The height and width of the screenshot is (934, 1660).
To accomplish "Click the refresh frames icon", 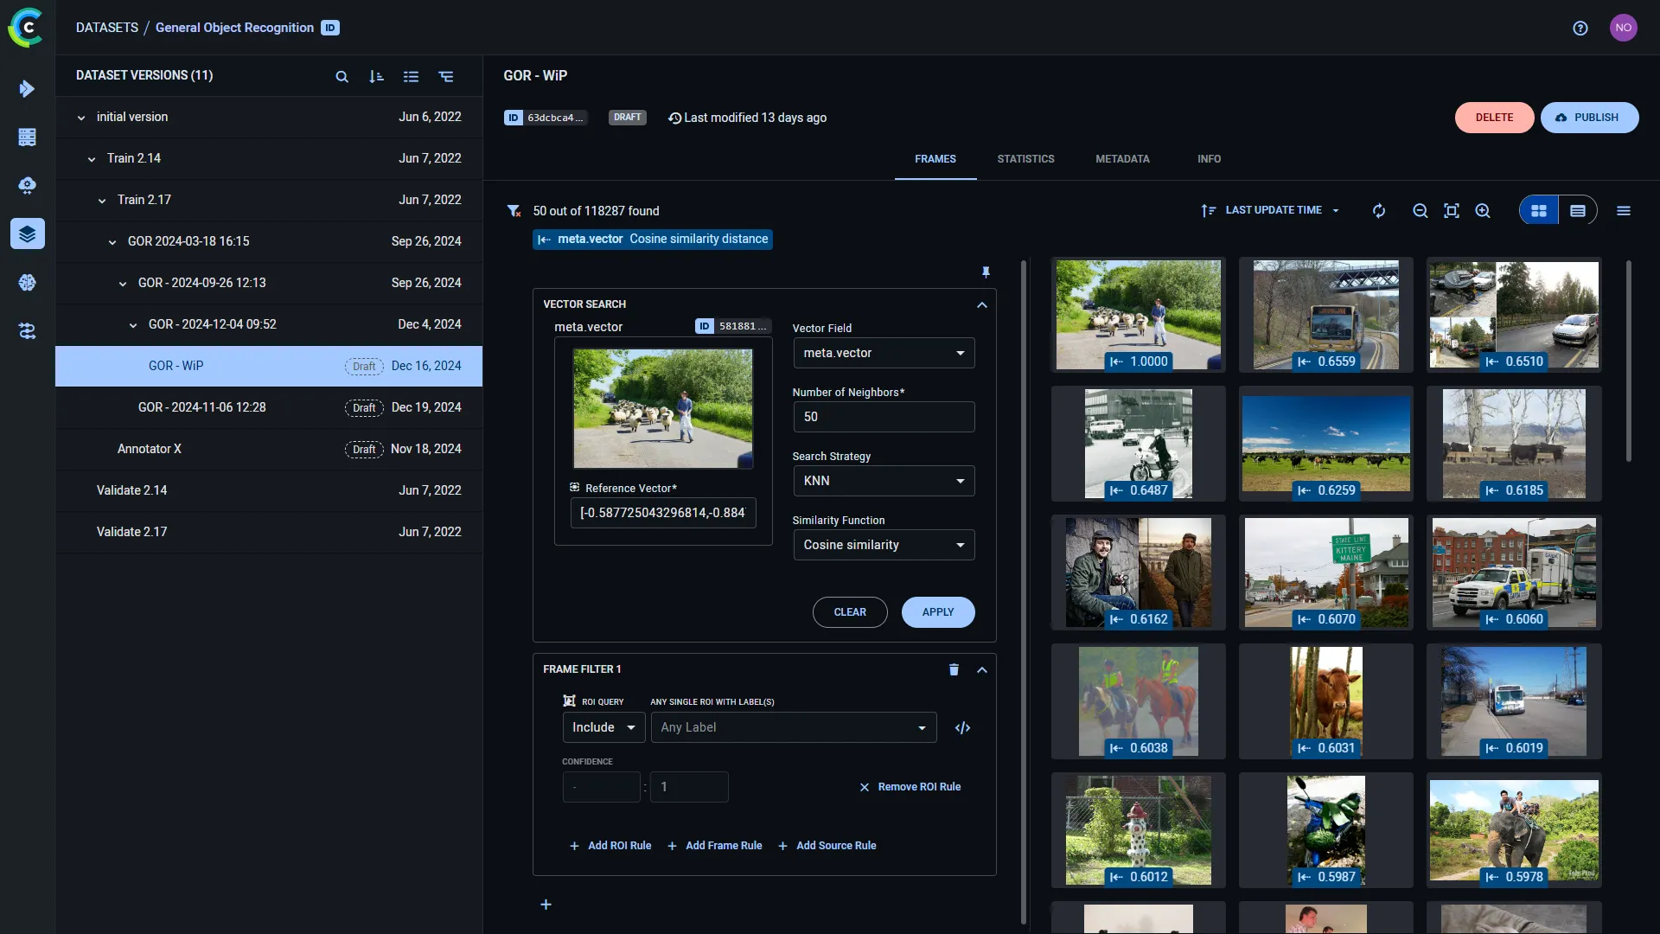I will click(1379, 211).
